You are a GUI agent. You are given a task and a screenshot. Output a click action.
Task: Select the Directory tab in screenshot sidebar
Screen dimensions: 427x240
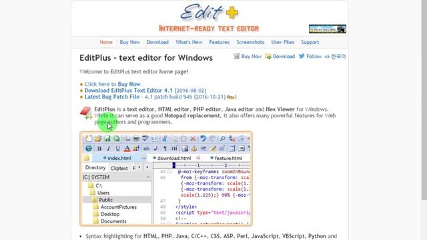tap(95, 167)
